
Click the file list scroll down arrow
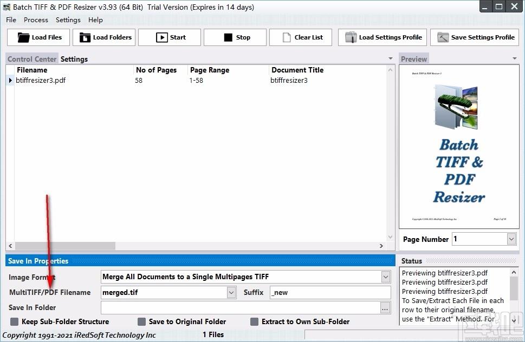tap(390, 237)
